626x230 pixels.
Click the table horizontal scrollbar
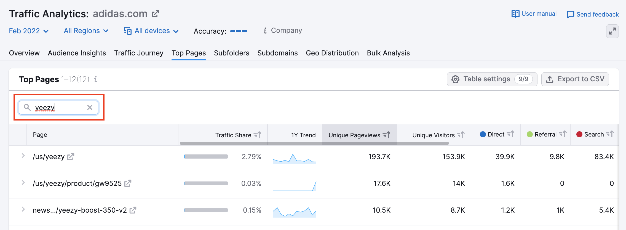314,143
